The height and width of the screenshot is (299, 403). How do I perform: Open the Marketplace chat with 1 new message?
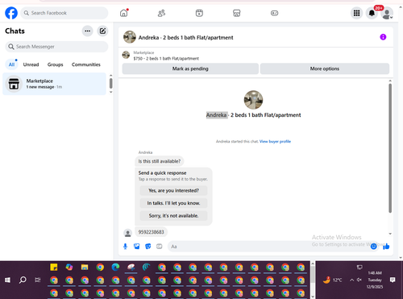tap(54, 84)
